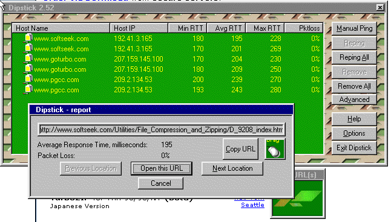This screenshot has height=222, width=391.
Task: Select the www.pgcc.com row with Max RTT 280
Action: (x=168, y=90)
